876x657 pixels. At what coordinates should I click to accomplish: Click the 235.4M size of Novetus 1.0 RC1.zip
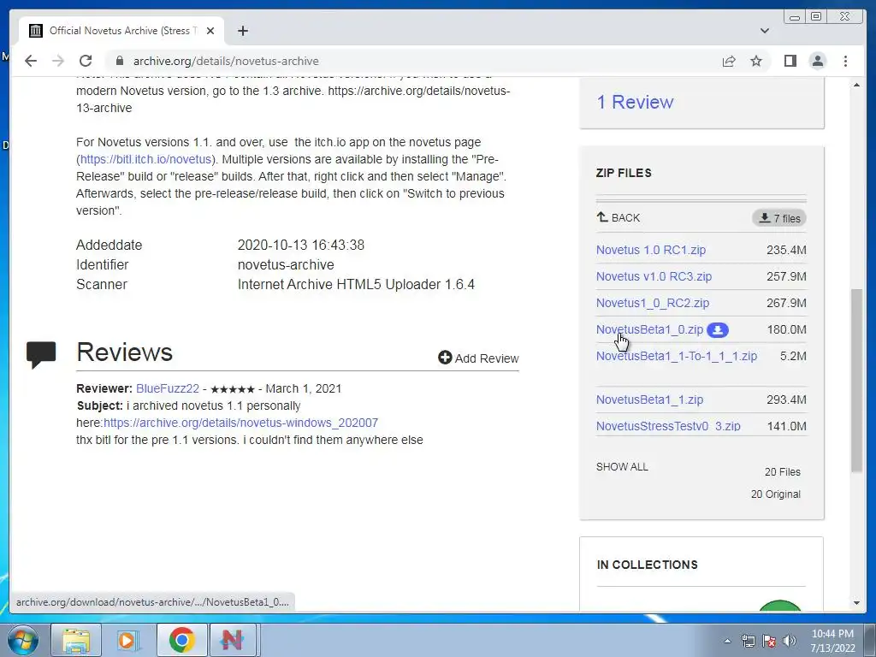(x=786, y=250)
